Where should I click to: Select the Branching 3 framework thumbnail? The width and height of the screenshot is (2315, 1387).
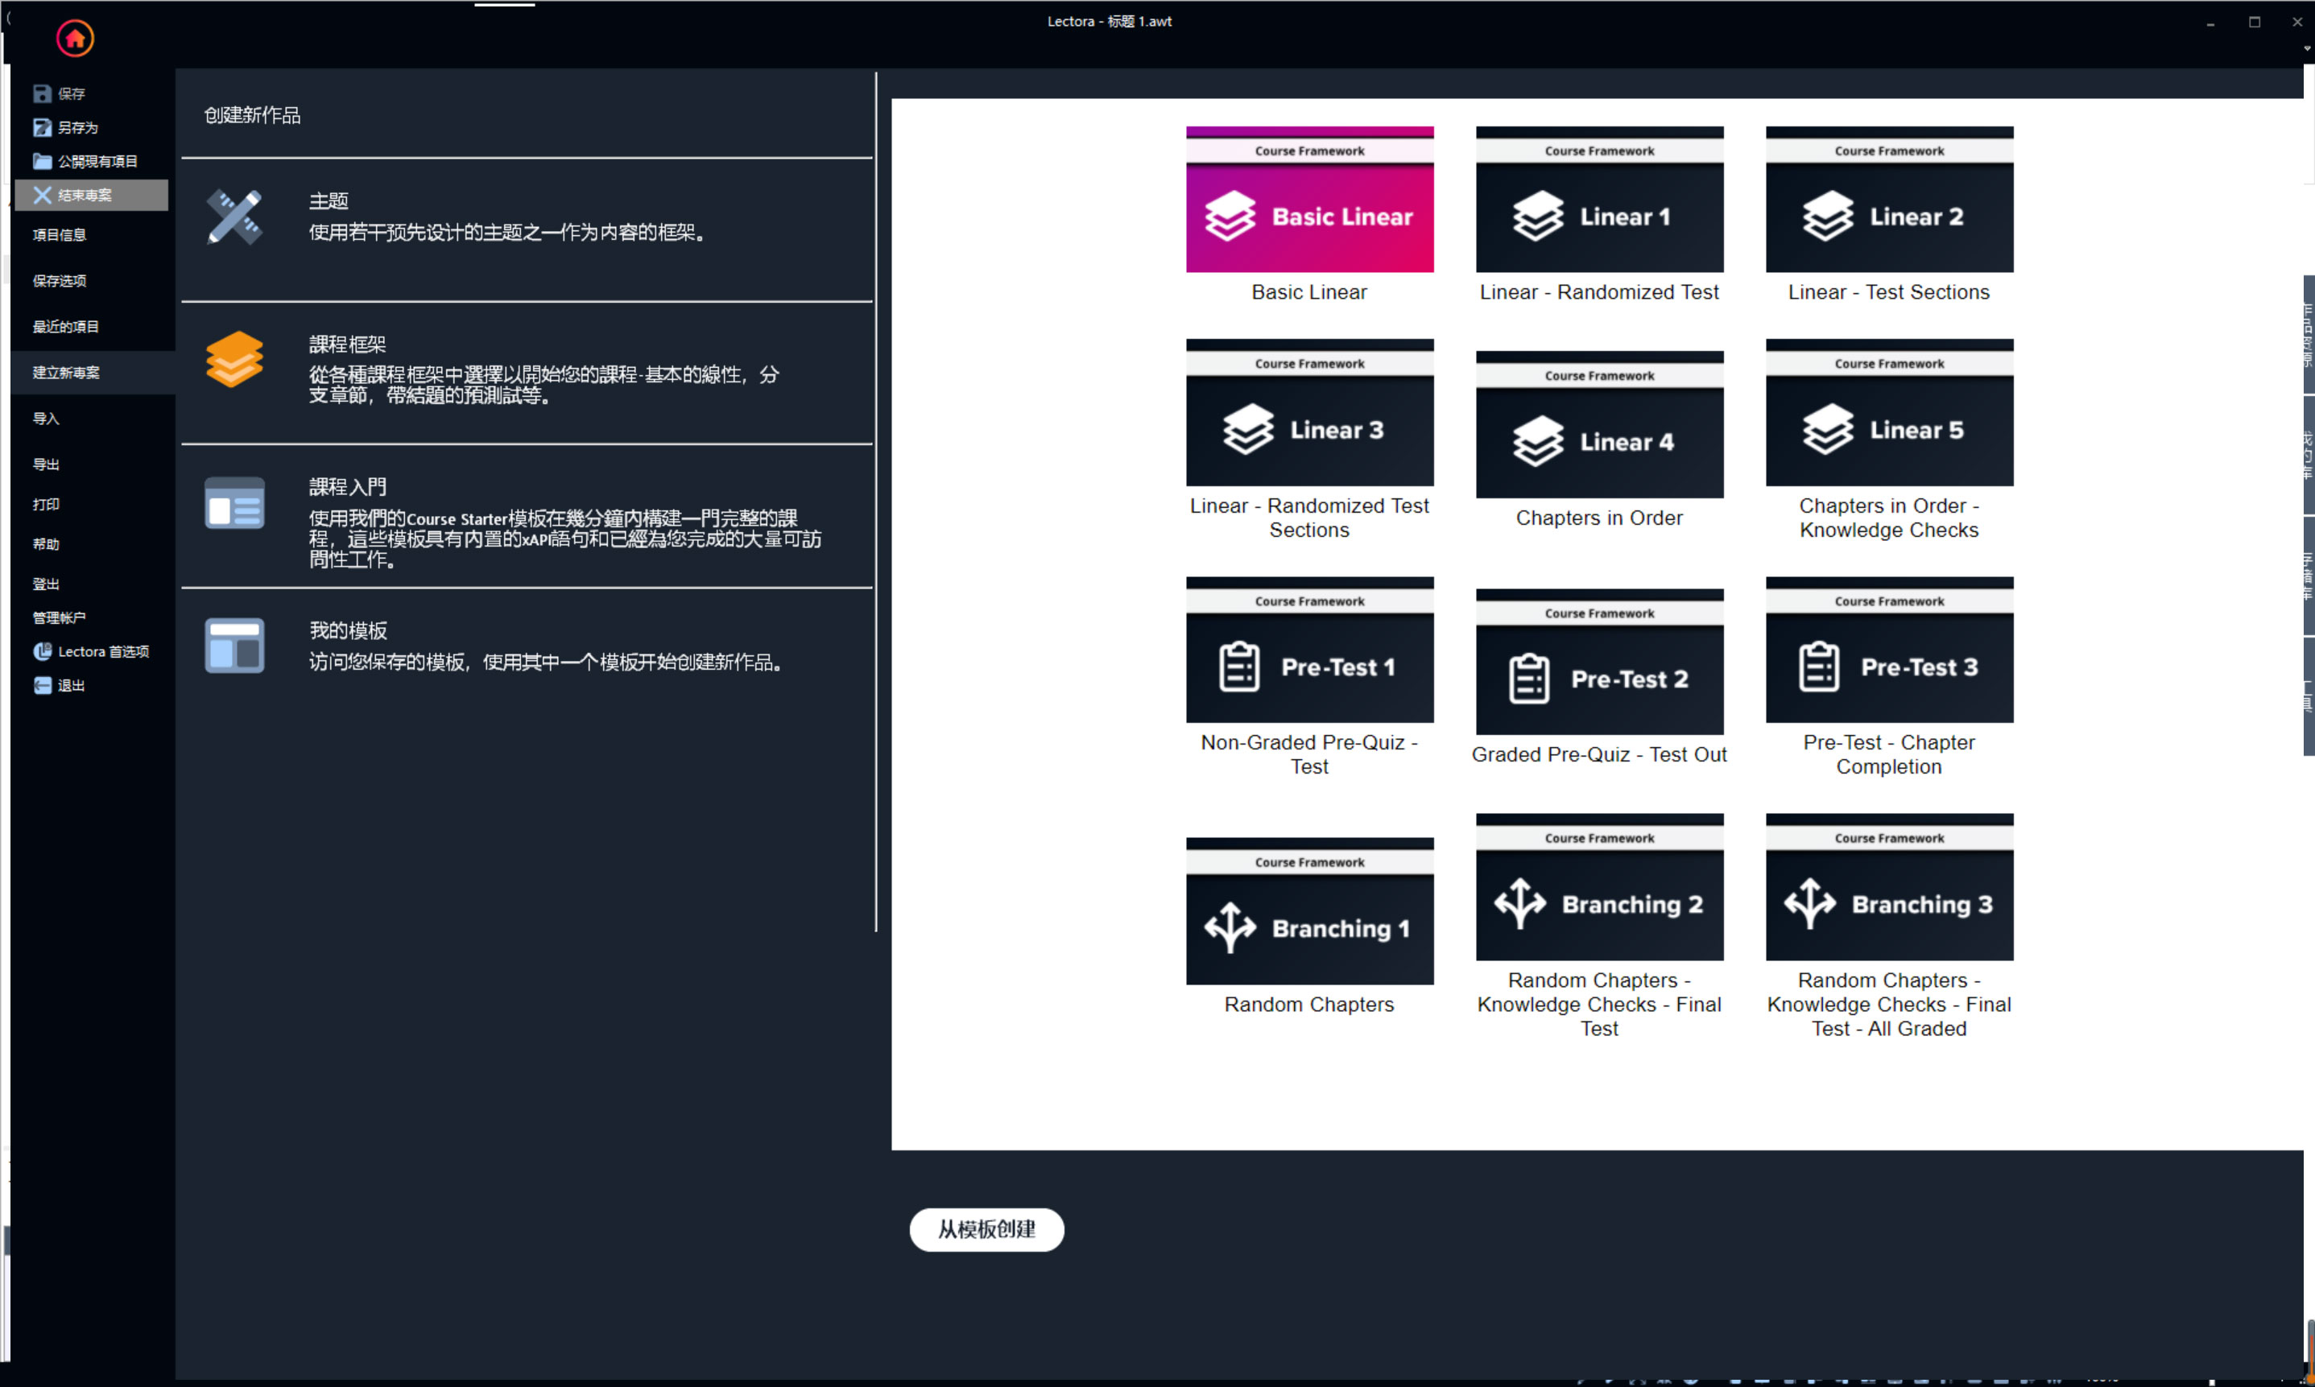(x=1889, y=887)
